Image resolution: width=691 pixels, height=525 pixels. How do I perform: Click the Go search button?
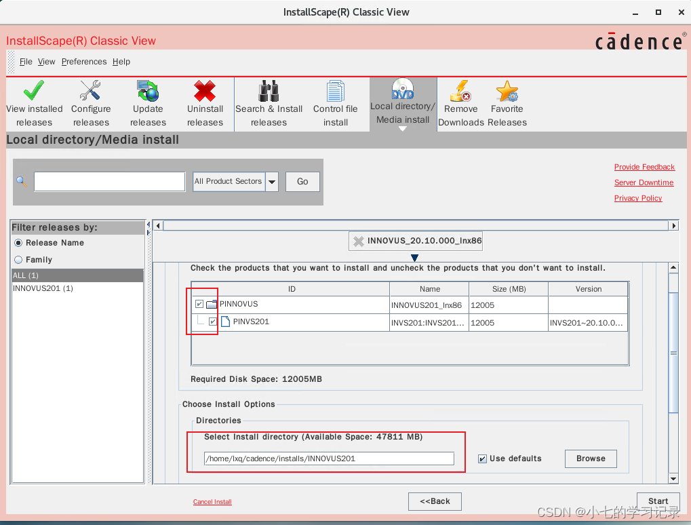302,182
